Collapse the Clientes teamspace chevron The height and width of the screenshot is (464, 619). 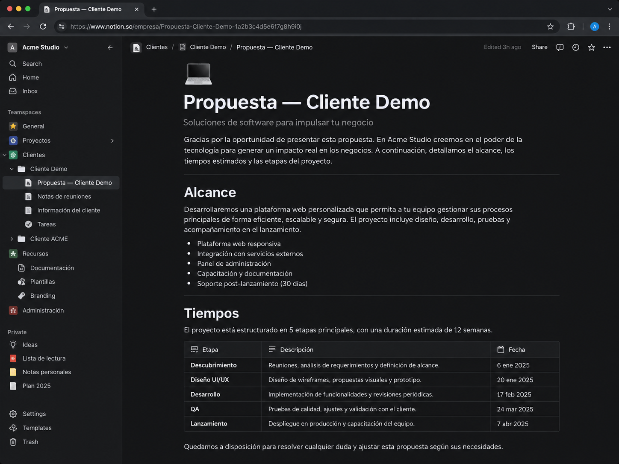(5, 155)
